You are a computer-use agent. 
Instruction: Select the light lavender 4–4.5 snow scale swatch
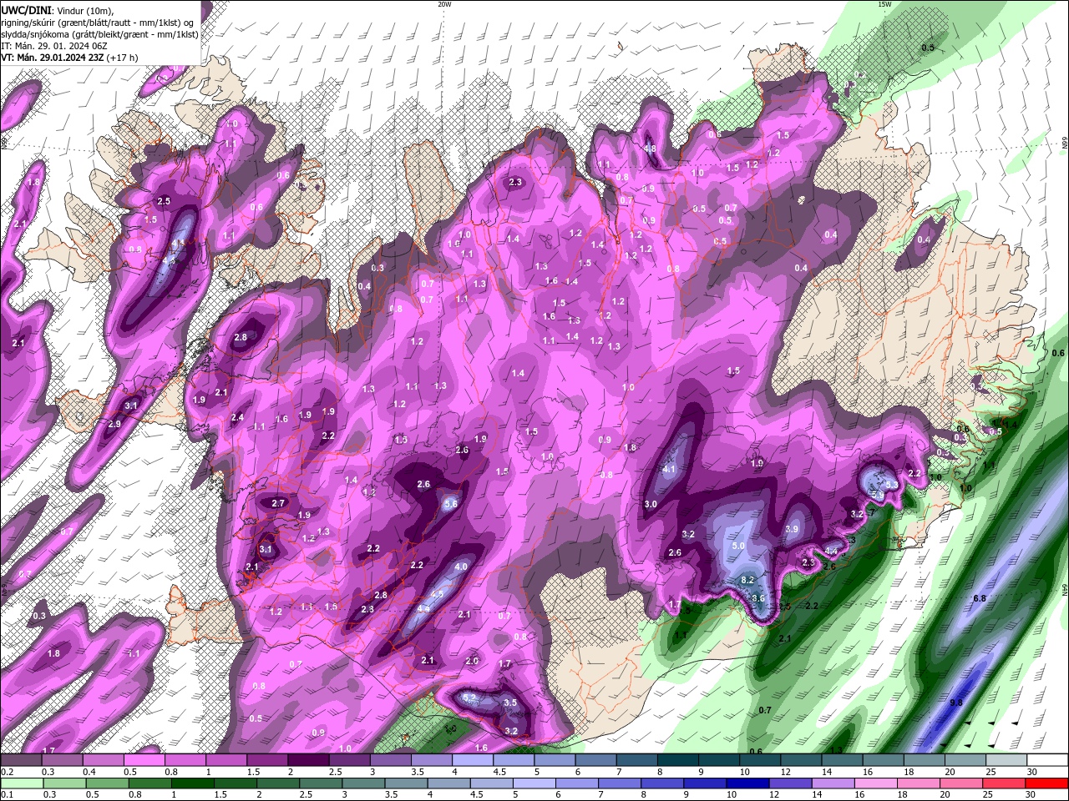pyautogui.click(x=473, y=760)
